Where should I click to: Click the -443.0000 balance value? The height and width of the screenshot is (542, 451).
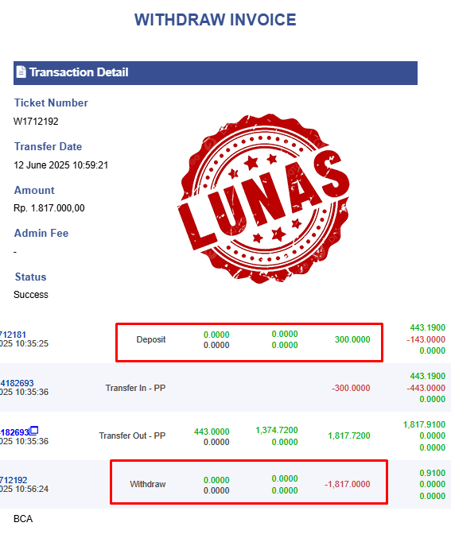pos(426,388)
